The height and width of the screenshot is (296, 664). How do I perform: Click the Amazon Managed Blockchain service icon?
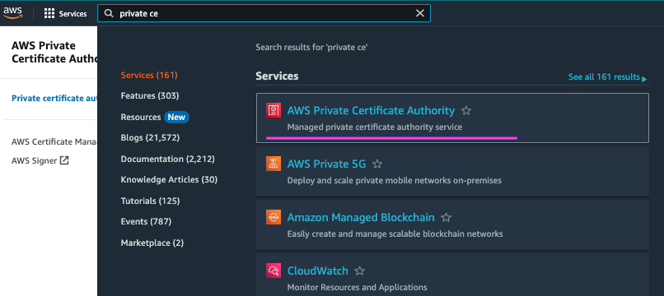coord(274,217)
